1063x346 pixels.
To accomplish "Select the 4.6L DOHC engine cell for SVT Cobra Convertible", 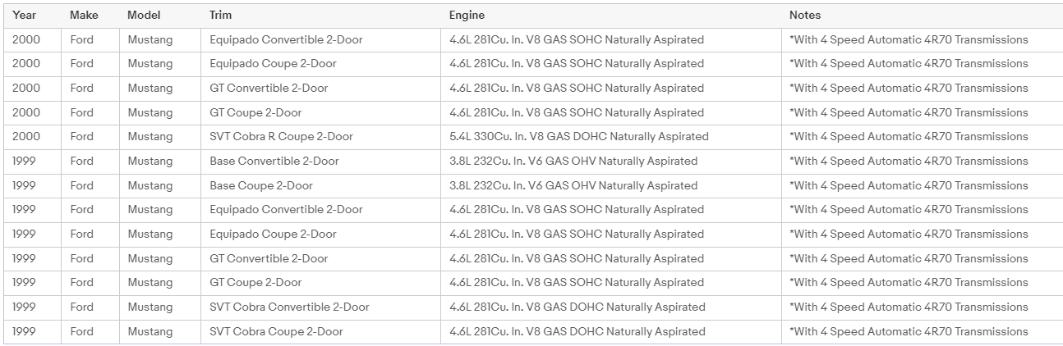I will click(x=577, y=307).
